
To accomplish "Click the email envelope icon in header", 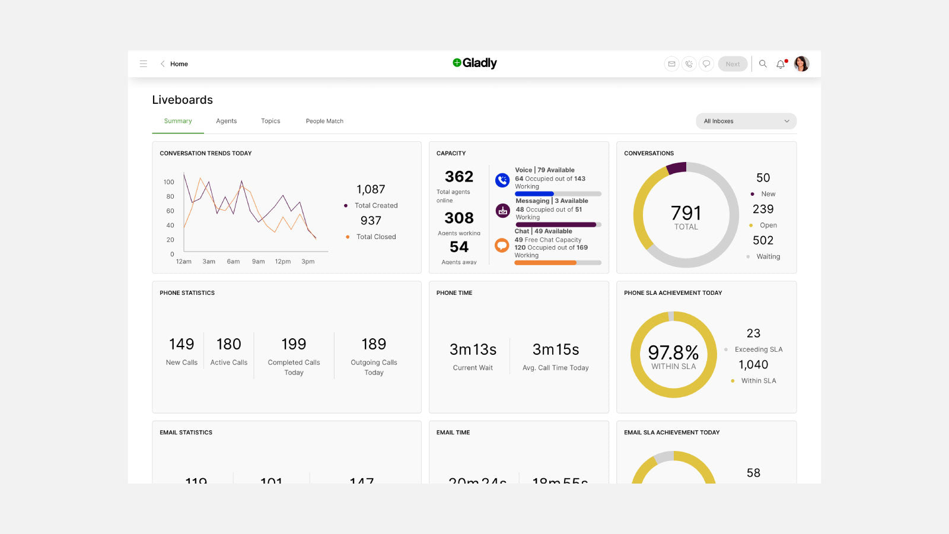I will coord(671,64).
